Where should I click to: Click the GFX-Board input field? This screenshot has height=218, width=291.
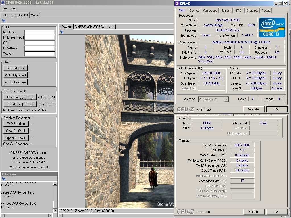(x=40, y=48)
